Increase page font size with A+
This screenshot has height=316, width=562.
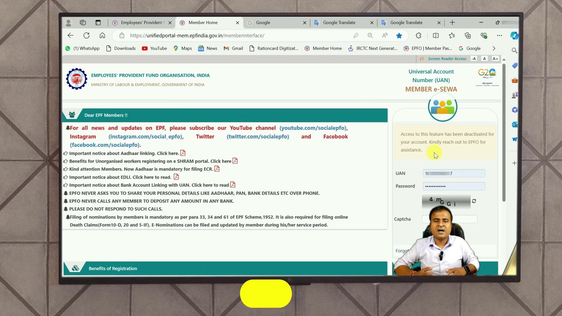(x=495, y=59)
